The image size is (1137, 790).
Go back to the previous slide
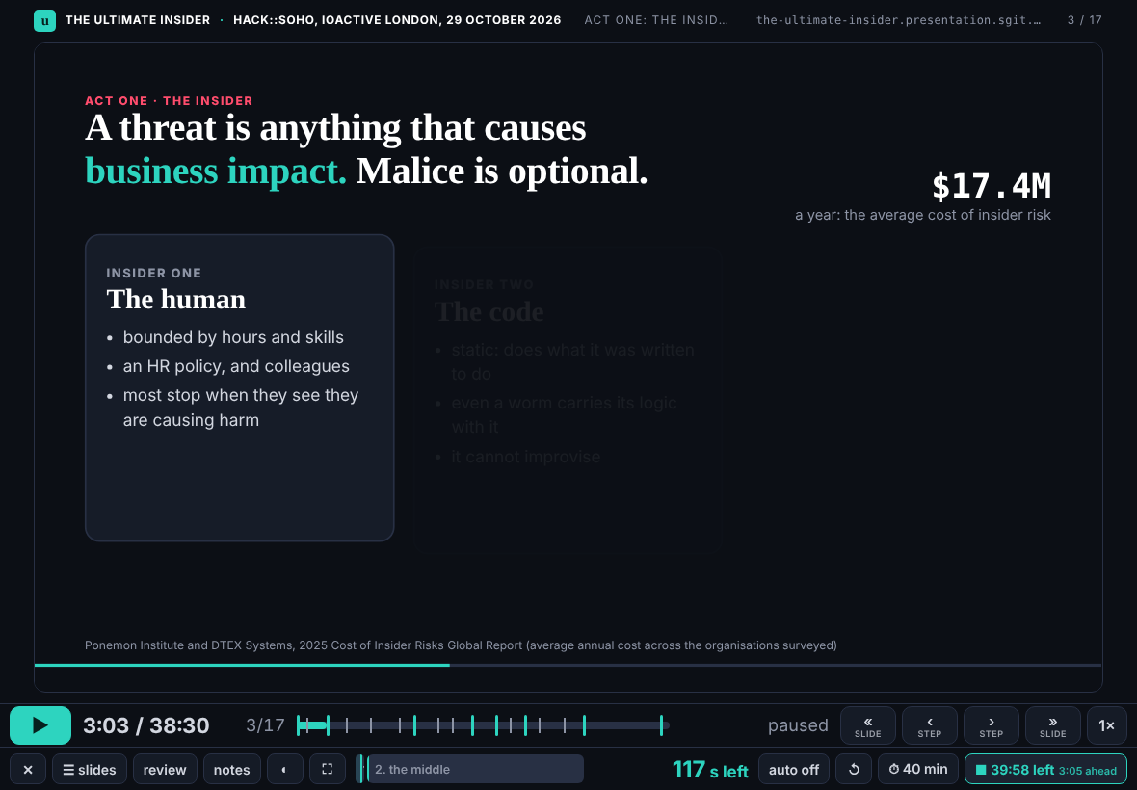tap(868, 725)
